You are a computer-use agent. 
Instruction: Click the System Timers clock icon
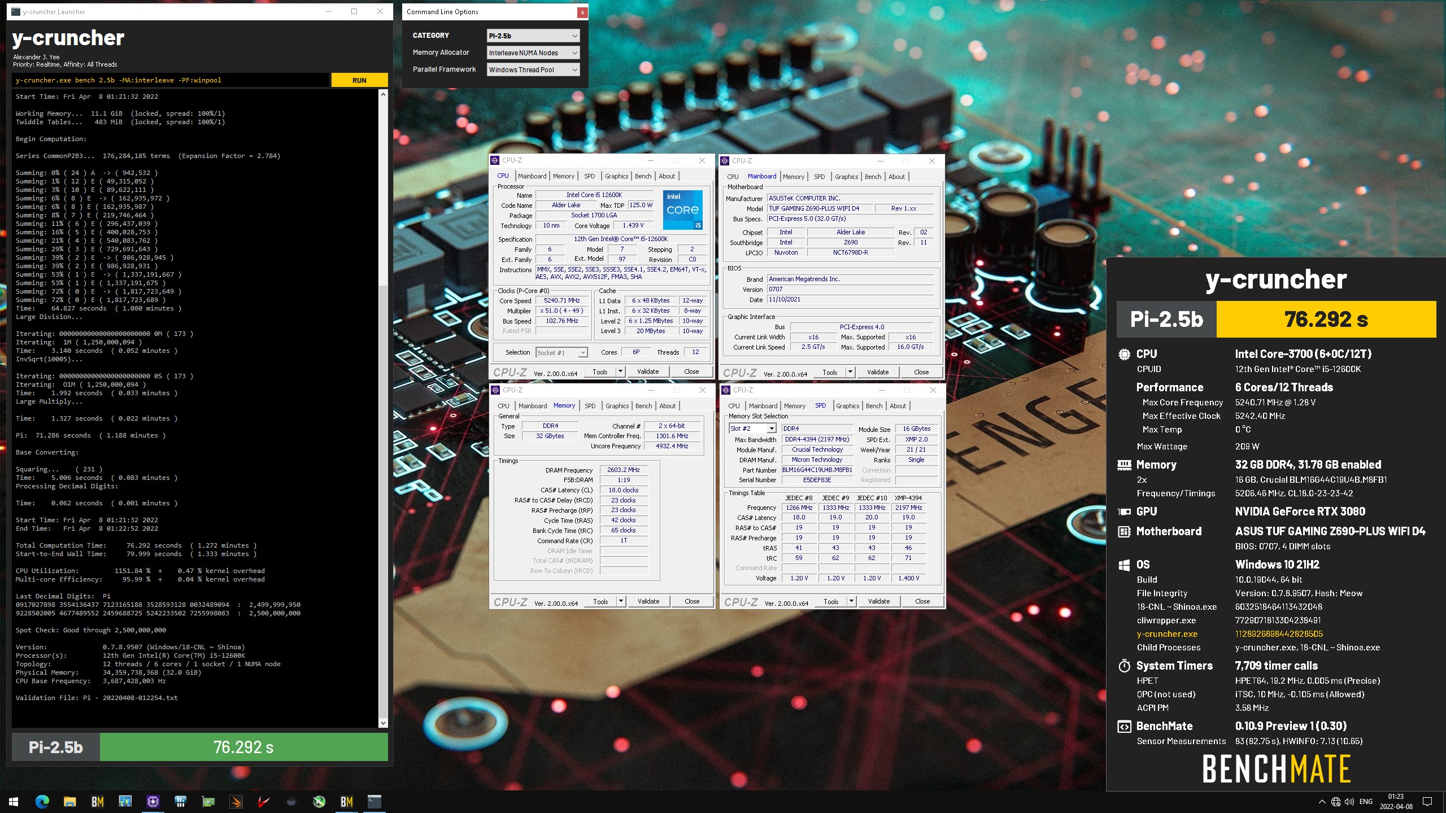coord(1124,666)
